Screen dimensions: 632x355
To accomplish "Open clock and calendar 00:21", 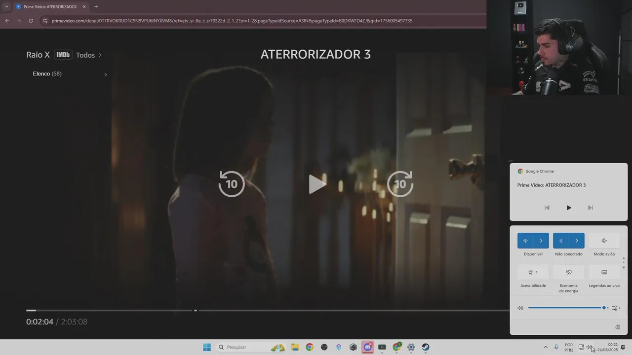I will click(607, 347).
